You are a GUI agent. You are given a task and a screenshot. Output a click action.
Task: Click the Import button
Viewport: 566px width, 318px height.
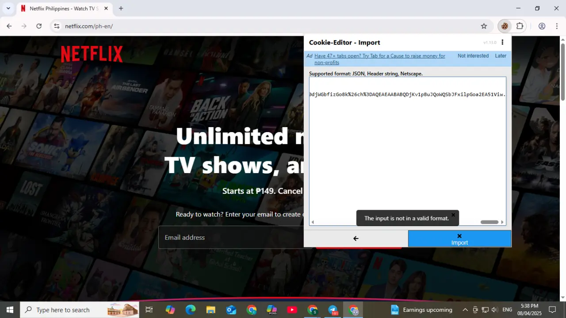[x=459, y=238]
